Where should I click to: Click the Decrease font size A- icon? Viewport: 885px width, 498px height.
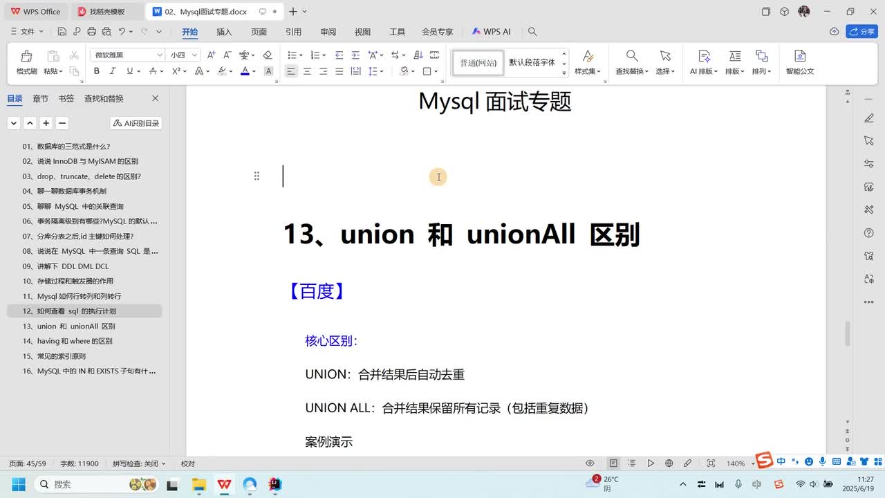point(227,55)
